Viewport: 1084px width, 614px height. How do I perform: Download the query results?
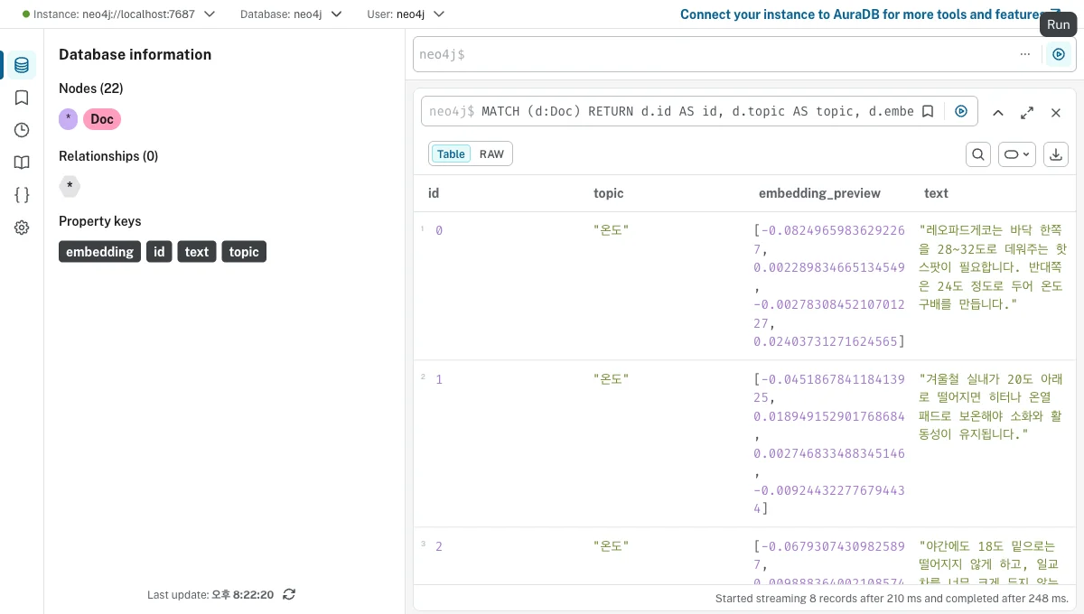point(1055,154)
